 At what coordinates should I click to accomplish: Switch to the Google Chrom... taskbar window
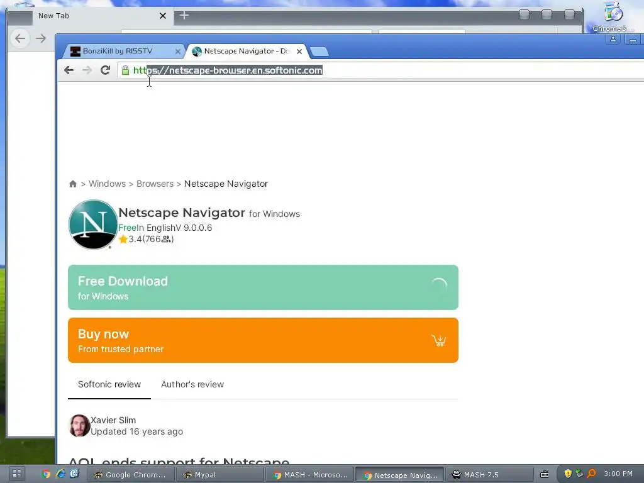pyautogui.click(x=131, y=475)
